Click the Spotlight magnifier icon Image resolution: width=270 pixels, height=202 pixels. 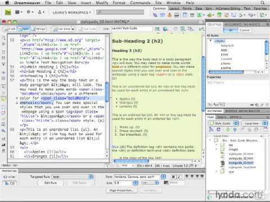point(263,3)
